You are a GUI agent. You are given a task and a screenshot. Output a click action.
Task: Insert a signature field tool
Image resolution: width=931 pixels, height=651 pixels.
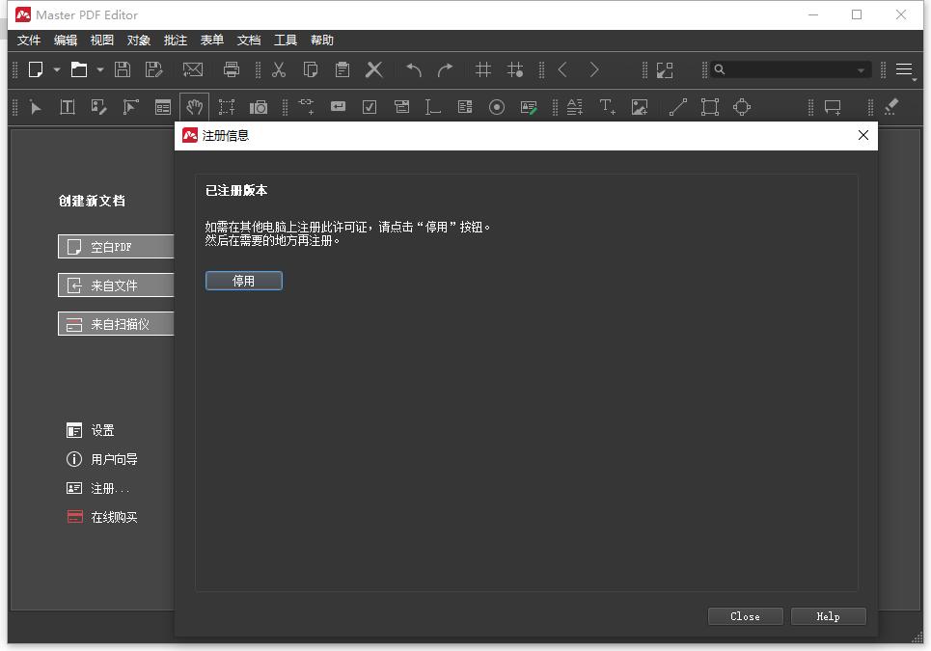[529, 107]
